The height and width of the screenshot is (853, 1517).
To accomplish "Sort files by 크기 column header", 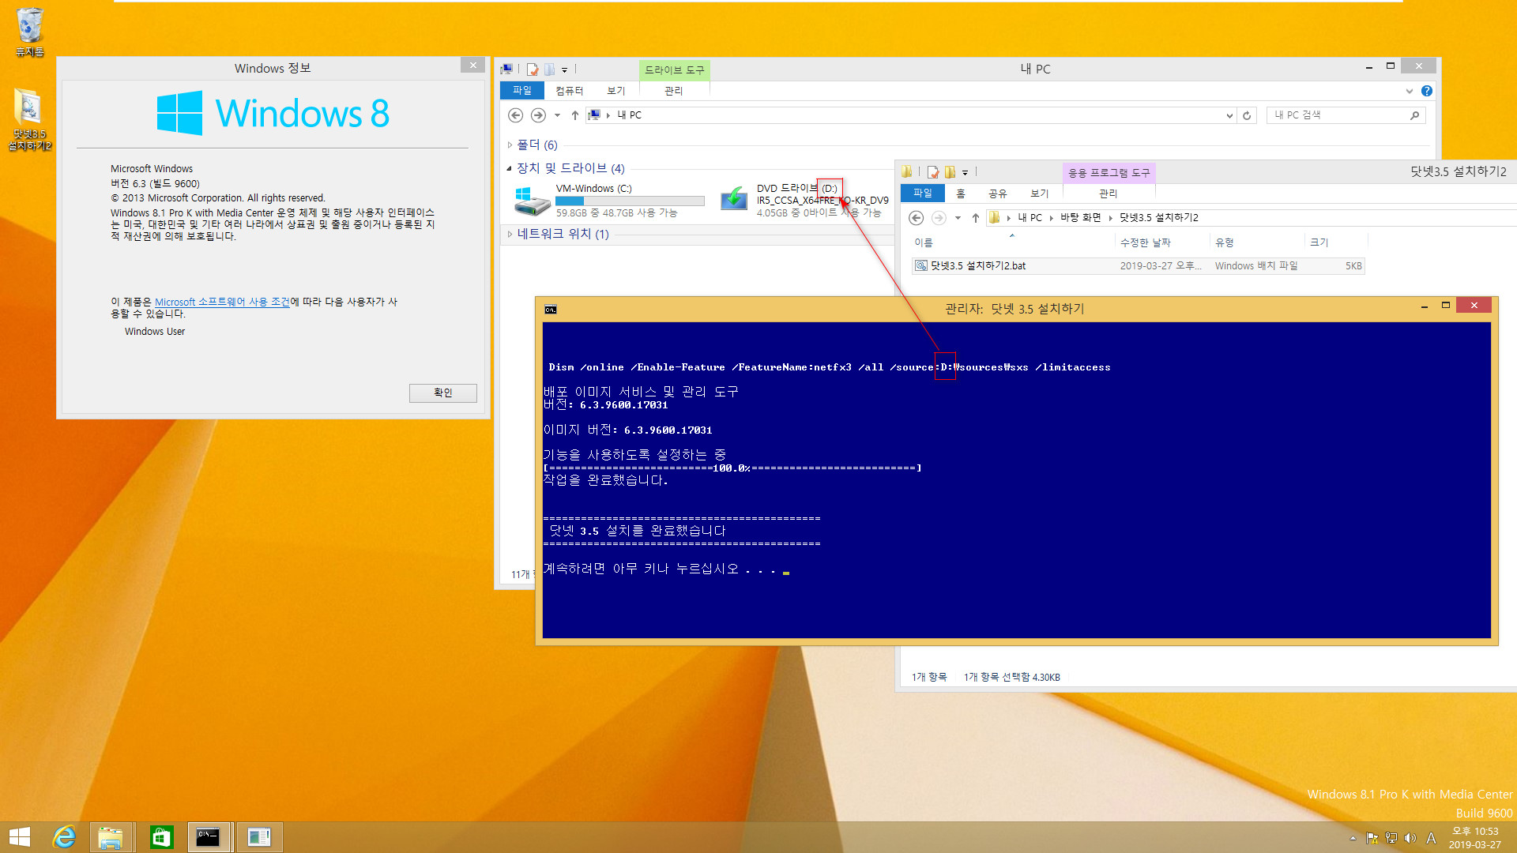I will tap(1335, 242).
